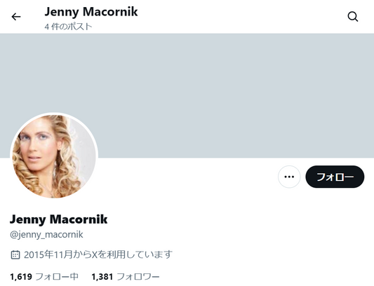The height and width of the screenshot is (286, 374).
Task: Click the back arrow icon
Action: click(x=16, y=17)
